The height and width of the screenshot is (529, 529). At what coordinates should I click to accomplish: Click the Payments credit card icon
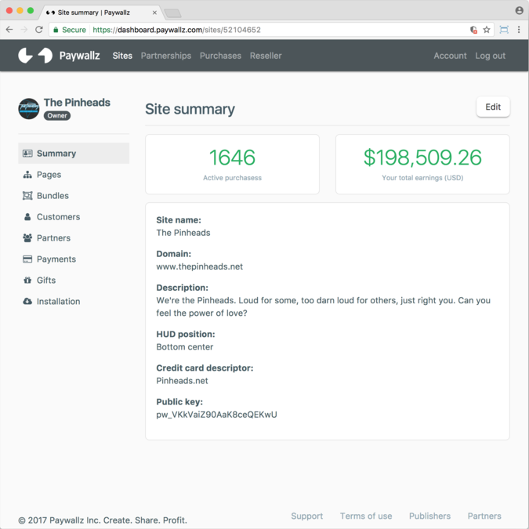tap(27, 259)
